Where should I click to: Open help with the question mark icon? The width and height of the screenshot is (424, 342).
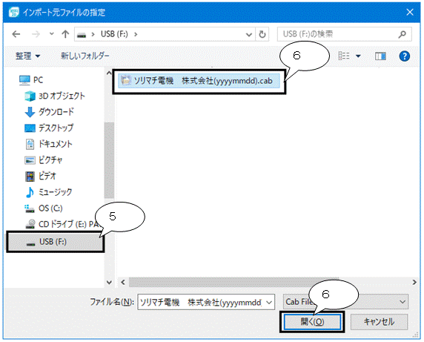click(404, 56)
